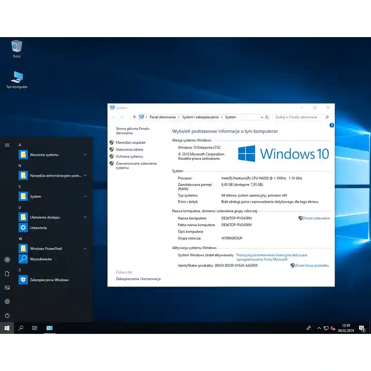Image resolution: width=371 pixels, height=371 pixels.
Task: Open Ułatwienia dostępu folder in Start menu
Action: (x=53, y=217)
